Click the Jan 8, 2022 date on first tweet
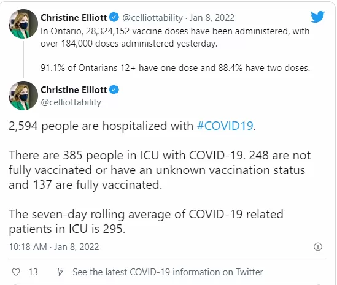This screenshot has width=337, height=285. [x=212, y=18]
